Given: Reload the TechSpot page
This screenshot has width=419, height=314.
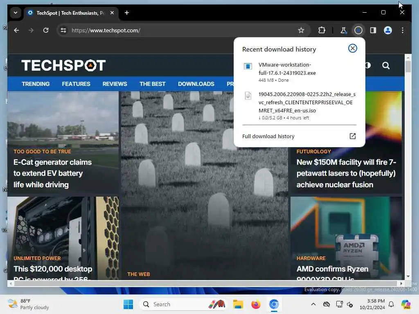Looking at the screenshot, I should click(46, 30).
